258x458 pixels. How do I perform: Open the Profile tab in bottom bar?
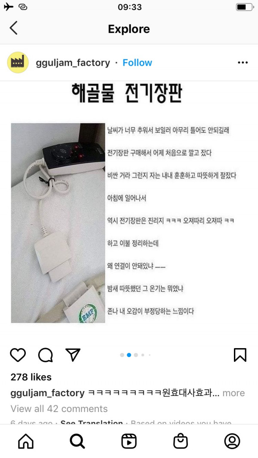click(232, 441)
